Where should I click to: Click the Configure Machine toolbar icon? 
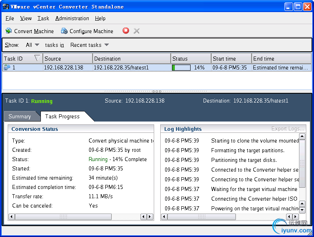pos(64,31)
